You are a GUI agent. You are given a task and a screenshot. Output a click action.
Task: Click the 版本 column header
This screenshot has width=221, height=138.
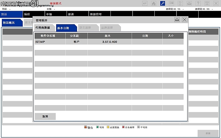[110, 36]
